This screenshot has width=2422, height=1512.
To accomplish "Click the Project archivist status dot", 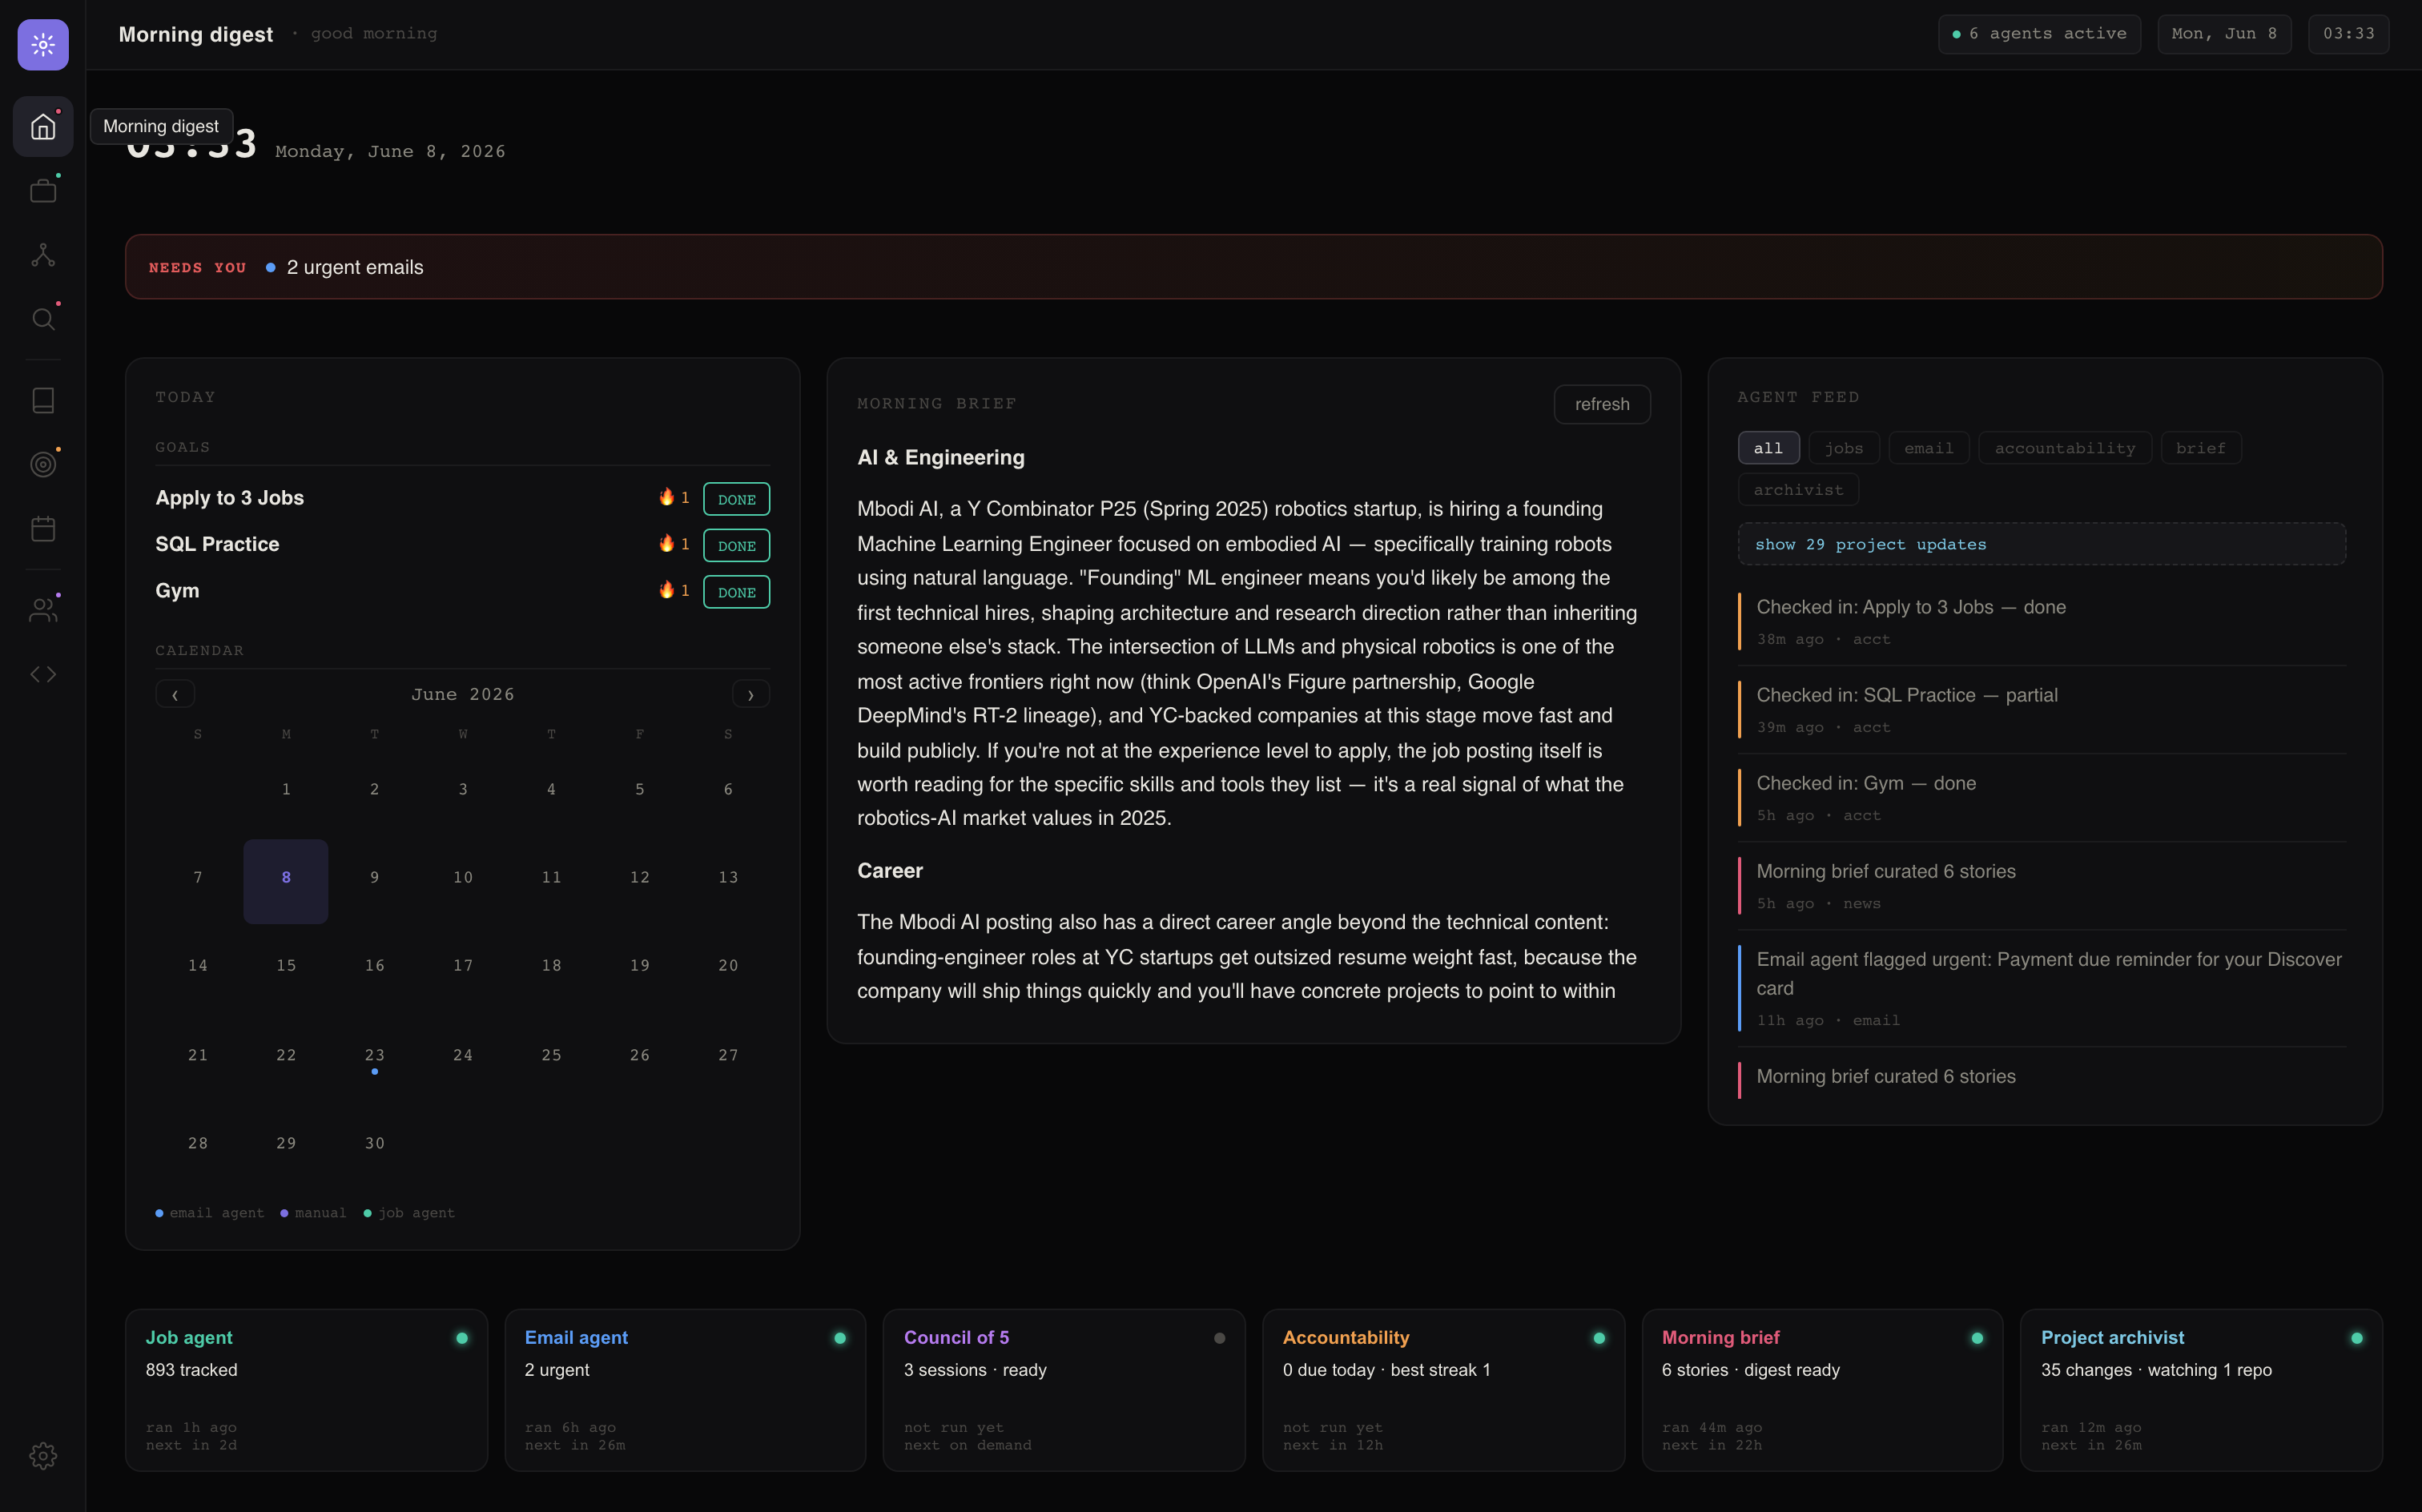I will (x=2356, y=1337).
